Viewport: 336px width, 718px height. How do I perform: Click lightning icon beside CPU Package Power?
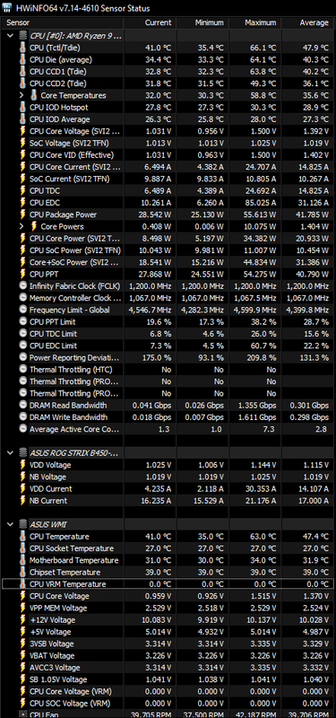point(23,215)
